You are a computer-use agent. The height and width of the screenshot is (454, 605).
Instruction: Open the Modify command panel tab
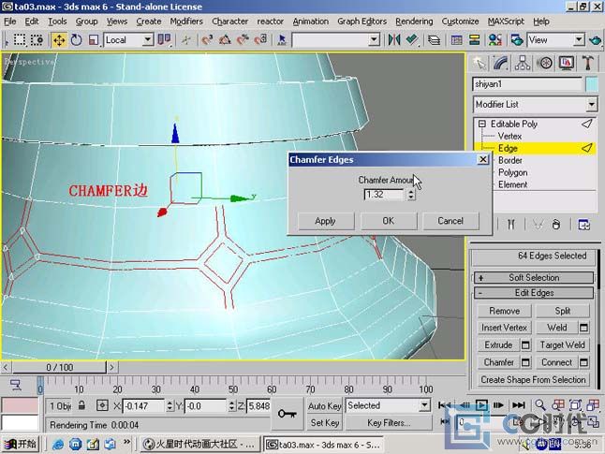(500, 63)
